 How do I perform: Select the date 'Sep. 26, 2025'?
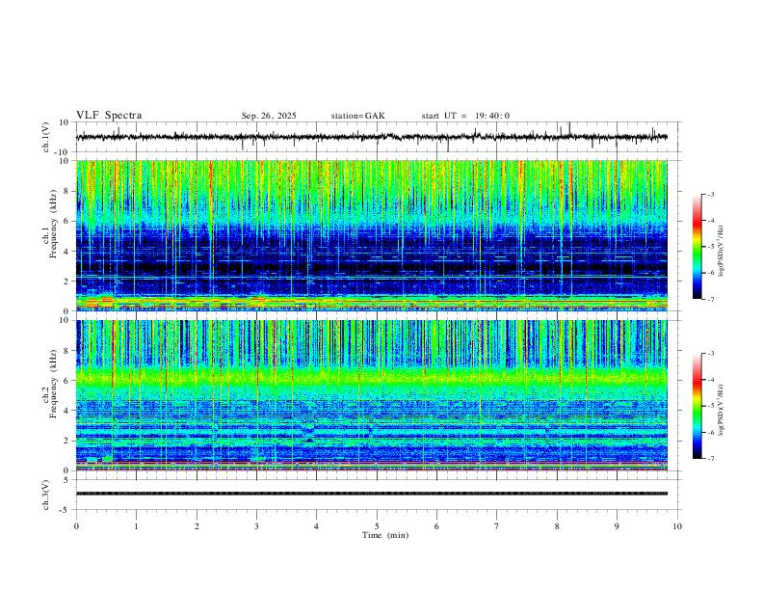[269, 116]
